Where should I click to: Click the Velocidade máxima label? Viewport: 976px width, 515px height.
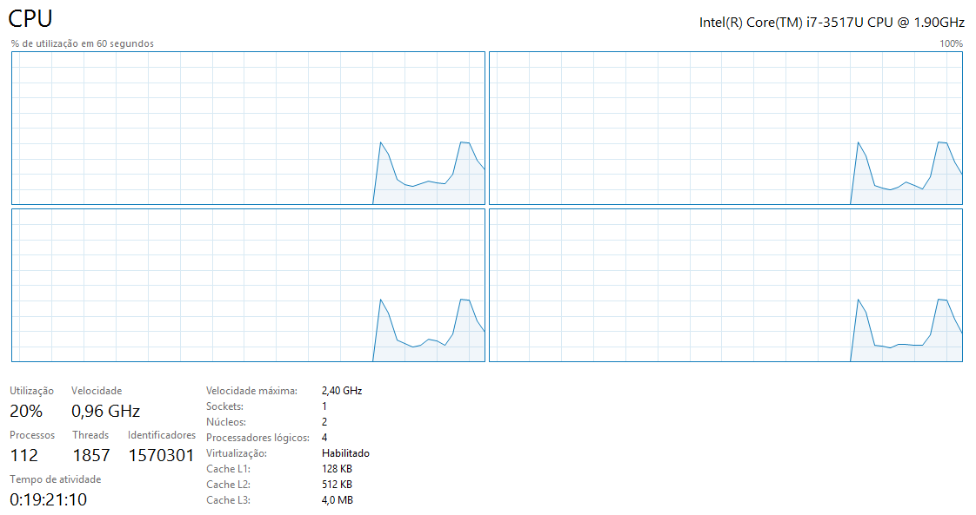251,391
